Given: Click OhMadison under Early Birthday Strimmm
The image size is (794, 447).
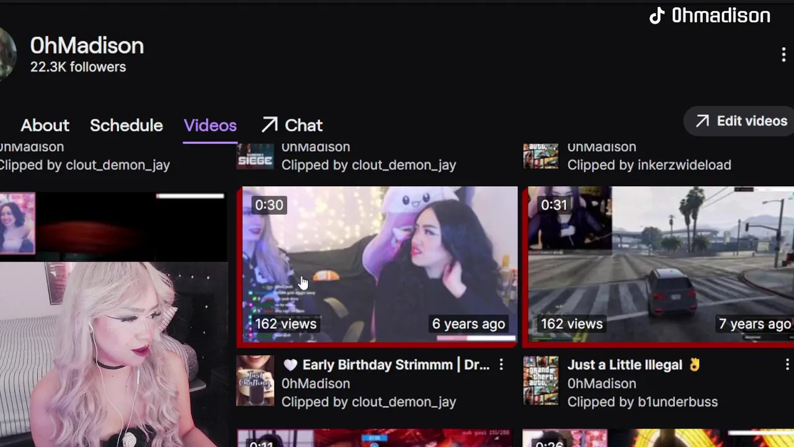Looking at the screenshot, I should pyautogui.click(x=316, y=384).
